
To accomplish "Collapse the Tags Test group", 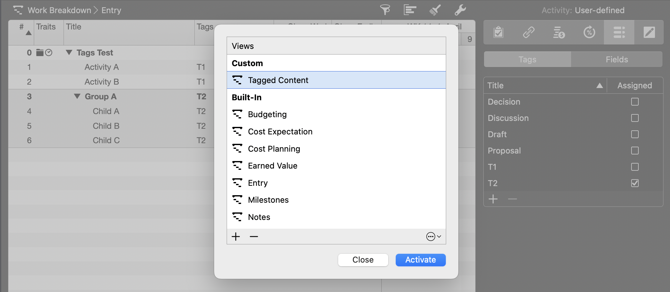I will pyautogui.click(x=69, y=53).
